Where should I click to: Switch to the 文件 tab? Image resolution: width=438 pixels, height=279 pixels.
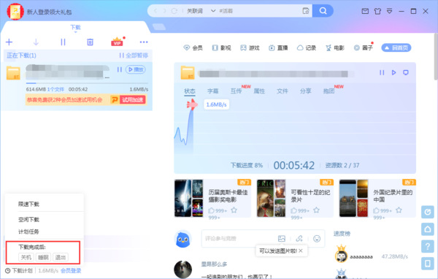coord(283,91)
